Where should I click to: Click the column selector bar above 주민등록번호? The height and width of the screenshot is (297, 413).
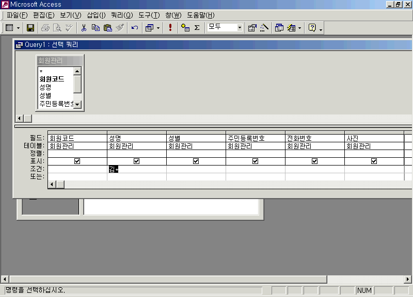tap(256, 133)
